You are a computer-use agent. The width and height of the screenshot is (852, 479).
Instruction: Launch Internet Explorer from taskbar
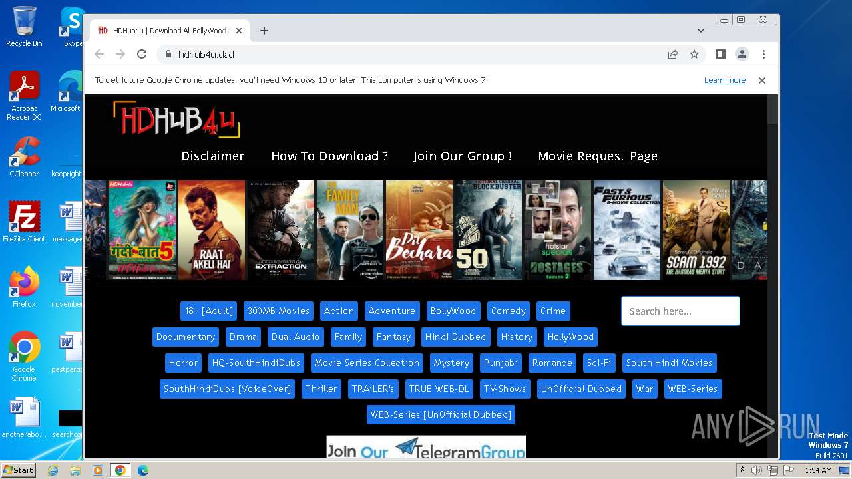[53, 470]
